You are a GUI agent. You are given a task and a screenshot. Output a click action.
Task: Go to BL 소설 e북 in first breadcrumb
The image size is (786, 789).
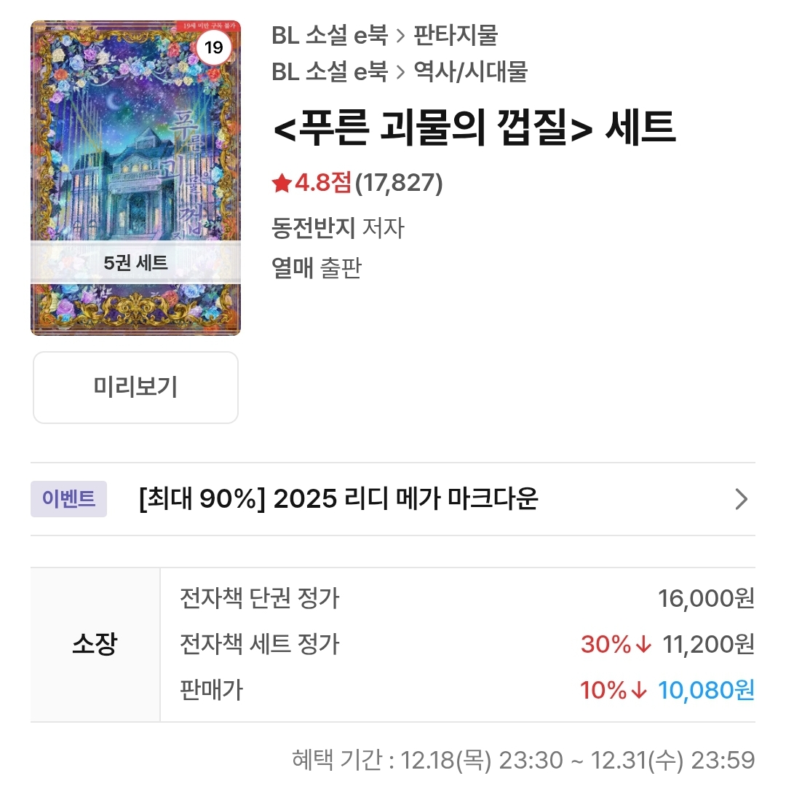pyautogui.click(x=330, y=36)
